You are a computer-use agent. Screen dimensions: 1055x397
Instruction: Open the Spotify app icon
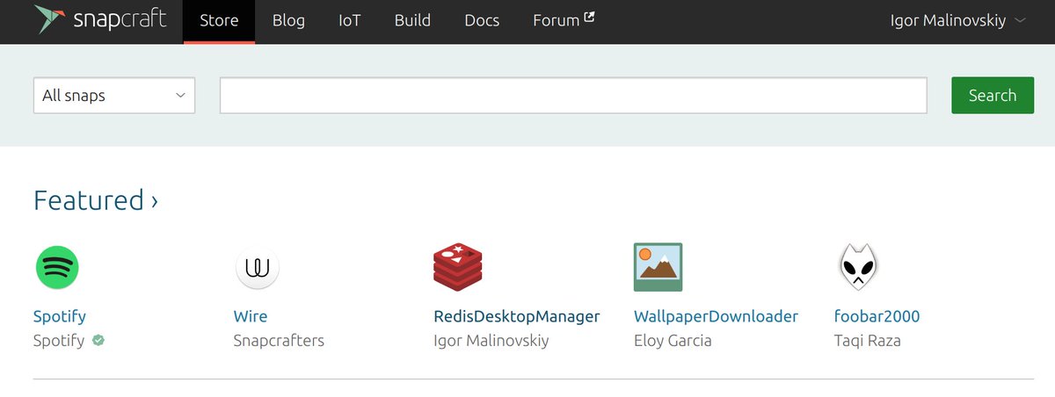pyautogui.click(x=57, y=267)
